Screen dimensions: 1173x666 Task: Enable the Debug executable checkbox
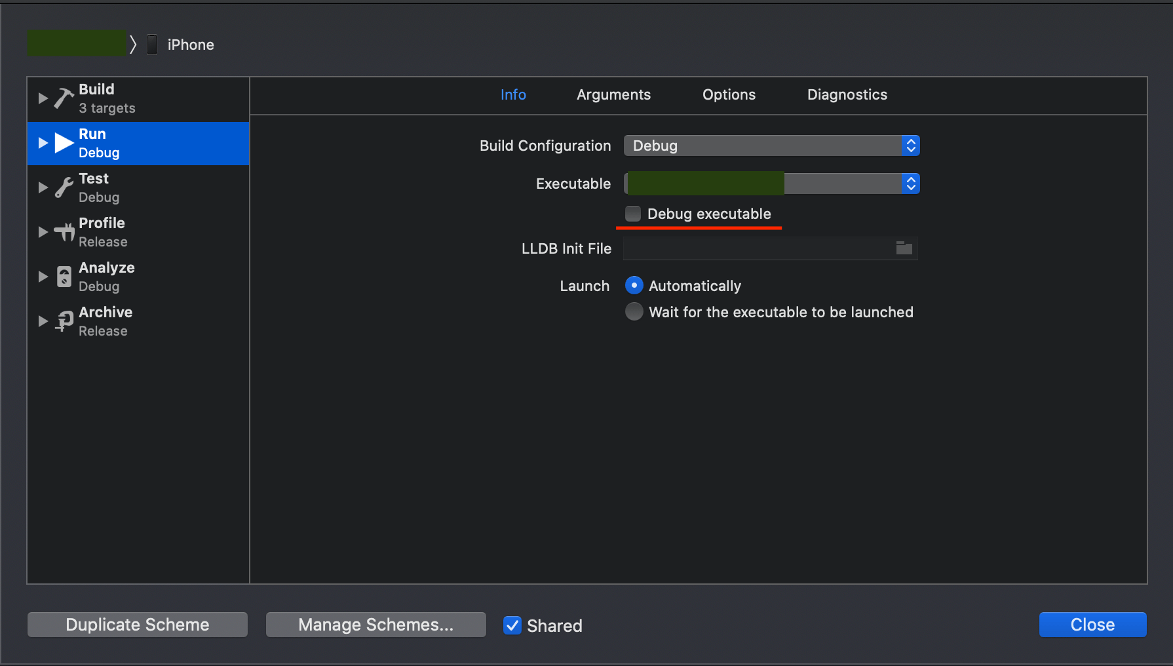pyautogui.click(x=632, y=213)
